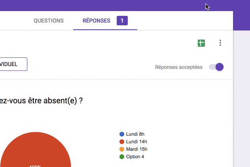Click the blue Lundi 8h legend dot
The width and height of the screenshot is (250, 167).
[122, 134]
